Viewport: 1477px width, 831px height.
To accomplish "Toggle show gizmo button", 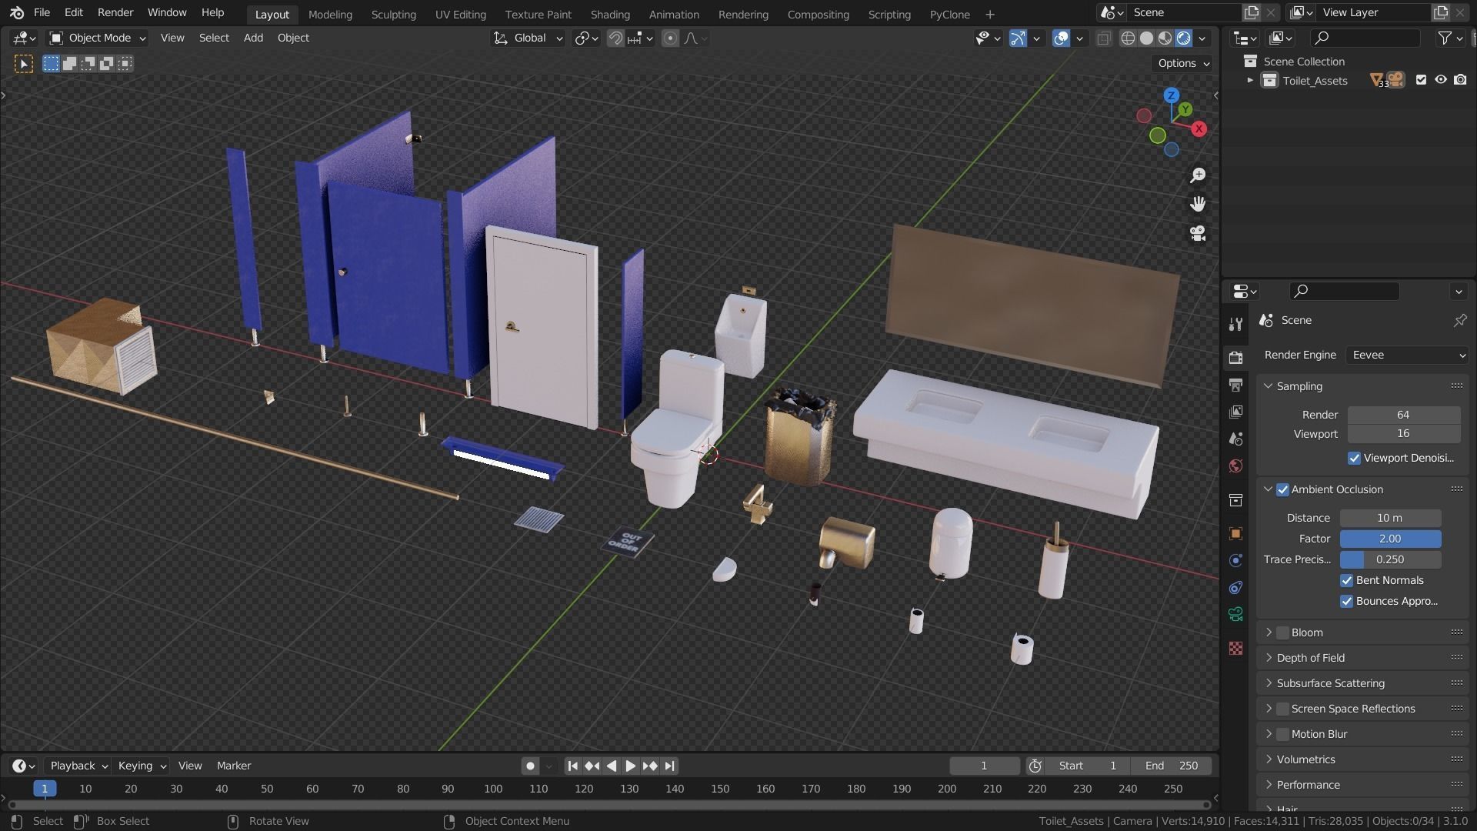I will 1018,38.
